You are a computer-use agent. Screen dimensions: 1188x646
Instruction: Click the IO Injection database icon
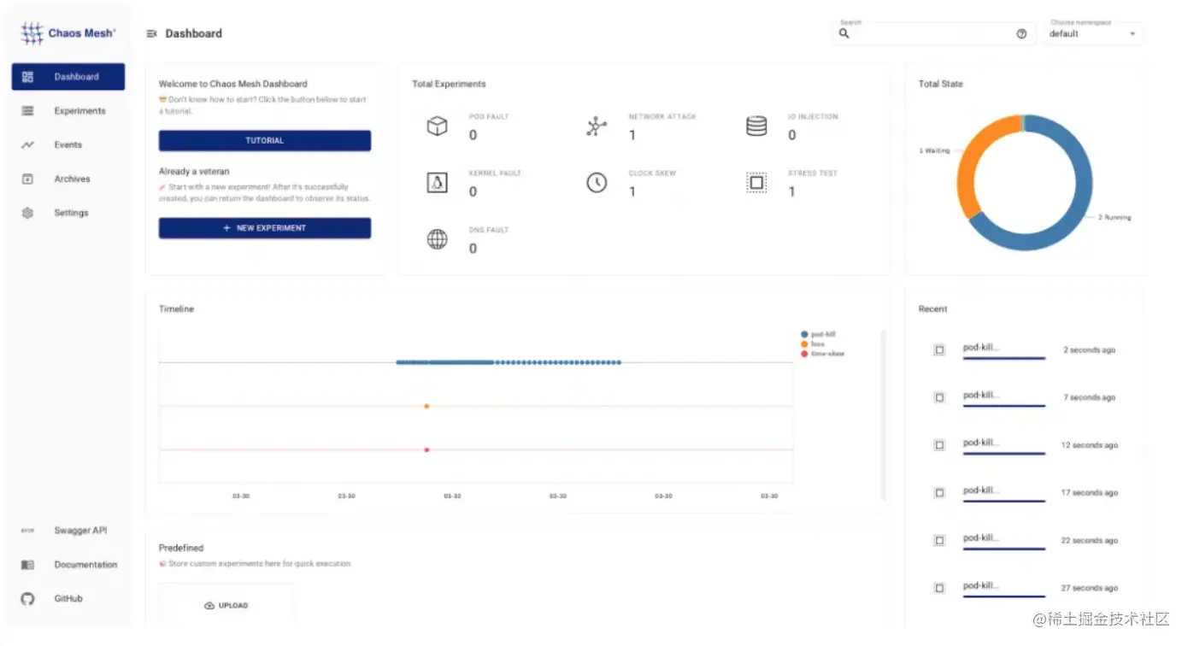click(x=756, y=126)
